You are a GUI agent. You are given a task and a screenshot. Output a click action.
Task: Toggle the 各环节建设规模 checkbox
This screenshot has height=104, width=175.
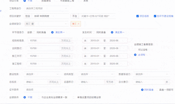point(155,16)
